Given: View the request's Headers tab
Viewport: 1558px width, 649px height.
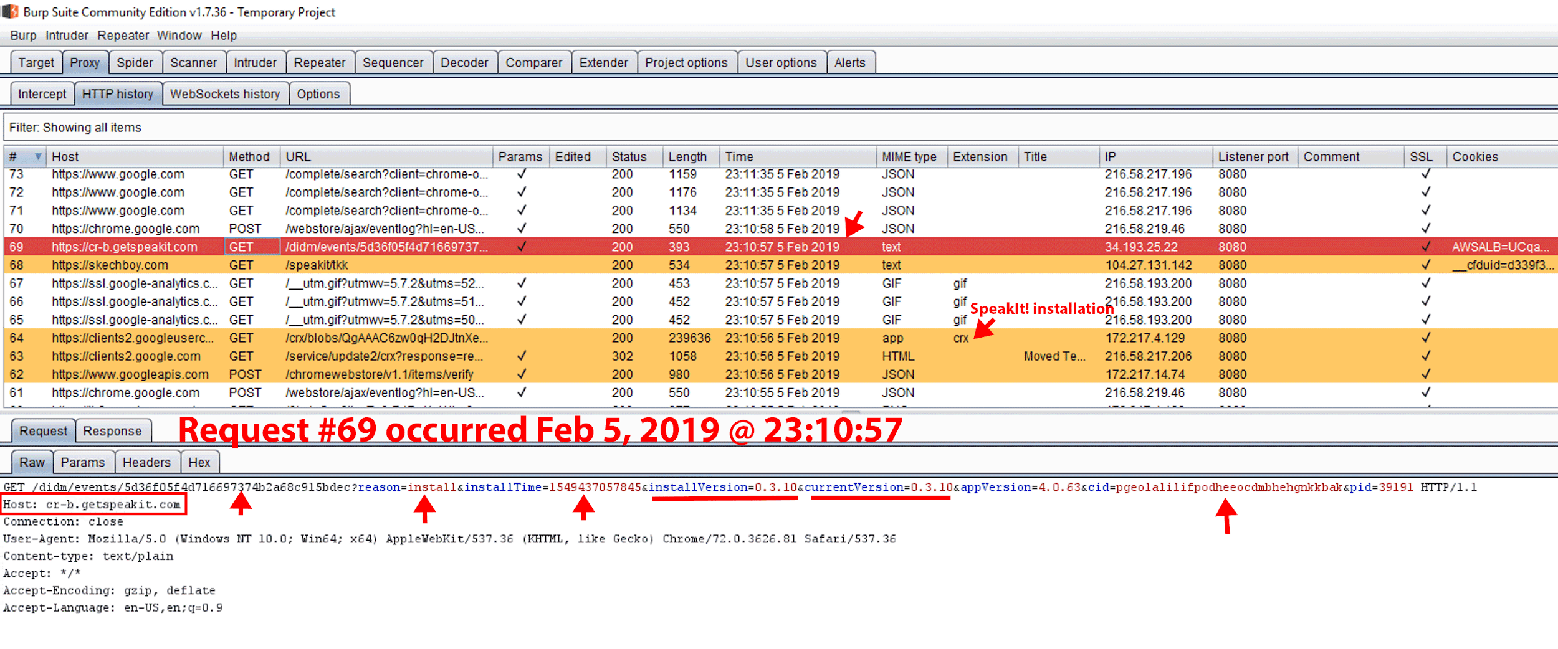Looking at the screenshot, I should [147, 462].
